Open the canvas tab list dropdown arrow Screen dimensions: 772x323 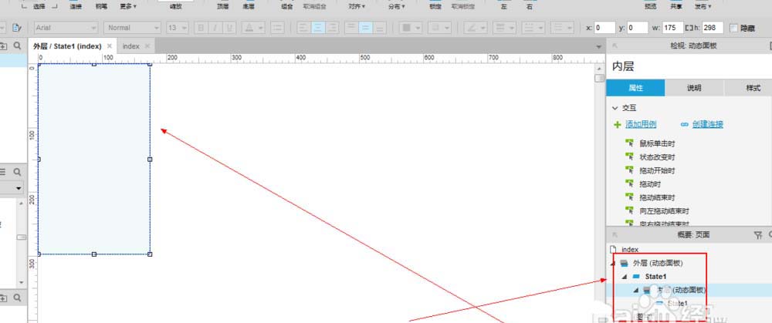coord(599,47)
